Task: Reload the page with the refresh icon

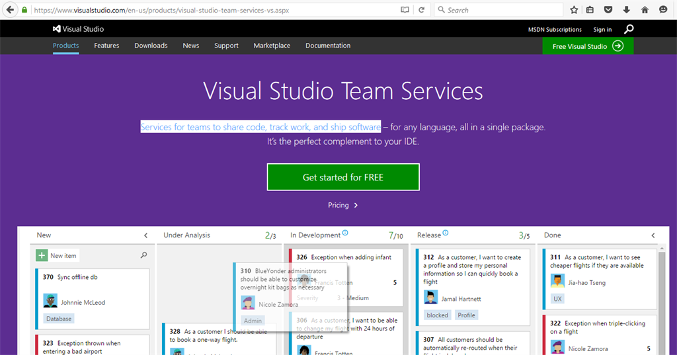Action: pyautogui.click(x=422, y=10)
